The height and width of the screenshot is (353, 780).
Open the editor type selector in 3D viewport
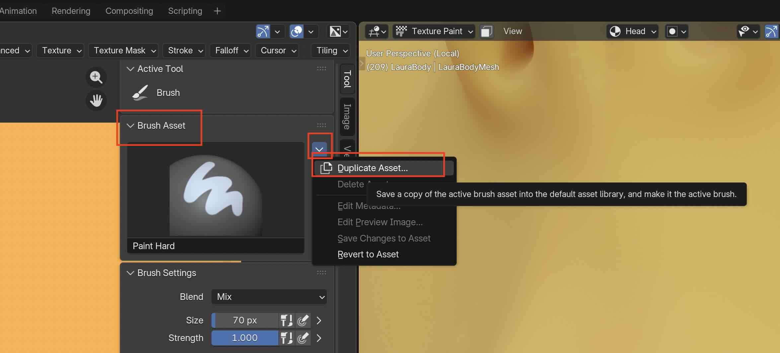[x=377, y=32]
